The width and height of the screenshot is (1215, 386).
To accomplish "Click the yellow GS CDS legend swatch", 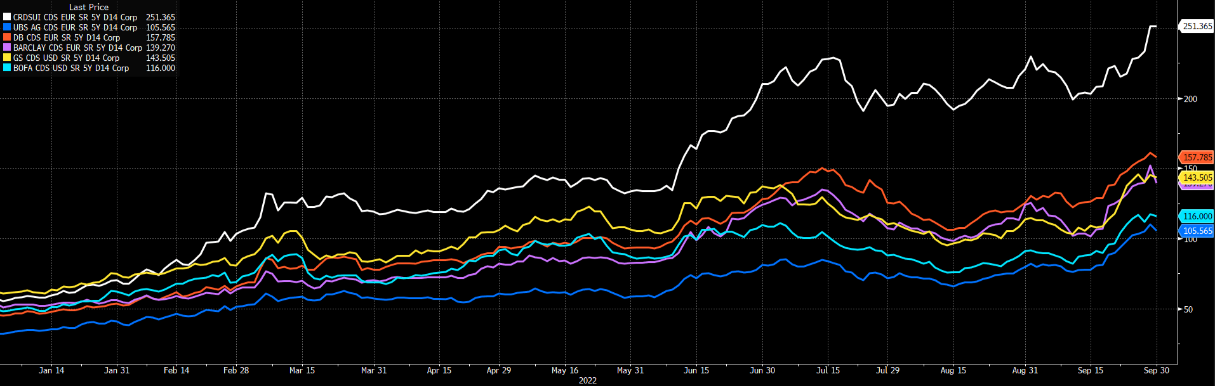I will [x=7, y=58].
